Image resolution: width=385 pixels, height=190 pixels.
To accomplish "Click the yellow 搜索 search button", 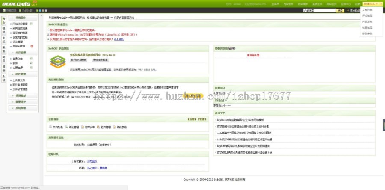I will coord(341,11).
